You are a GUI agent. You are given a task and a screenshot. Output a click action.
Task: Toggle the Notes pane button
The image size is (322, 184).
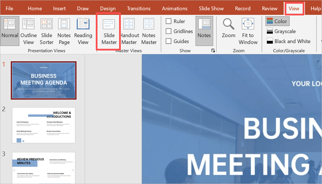(204, 31)
